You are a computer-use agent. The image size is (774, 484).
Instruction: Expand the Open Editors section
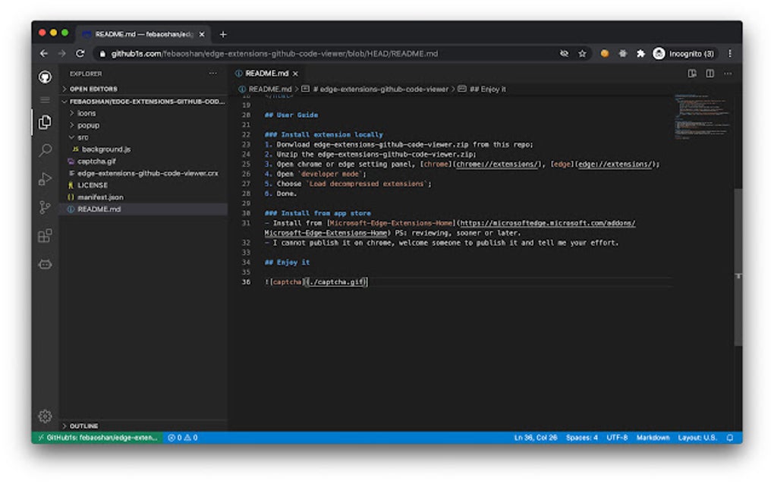click(x=93, y=89)
